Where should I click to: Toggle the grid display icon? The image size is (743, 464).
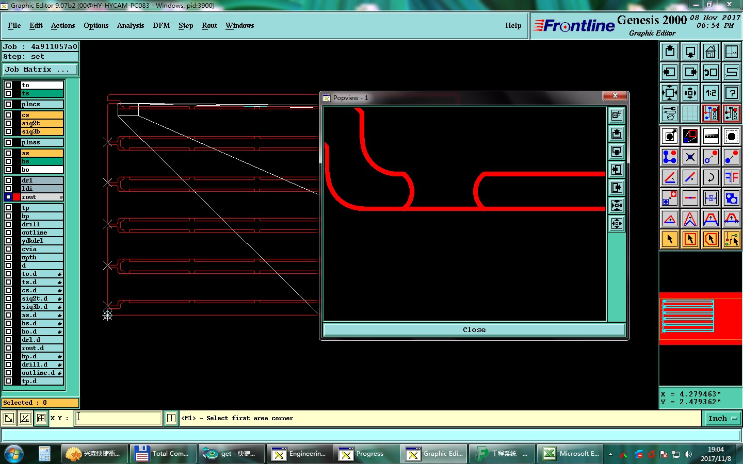690,113
